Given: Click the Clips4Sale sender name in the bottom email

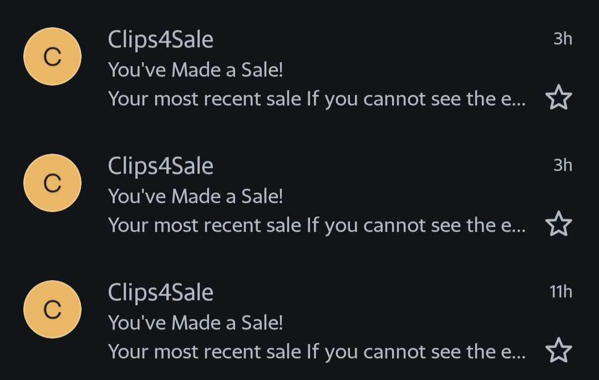Looking at the screenshot, I should [x=160, y=292].
